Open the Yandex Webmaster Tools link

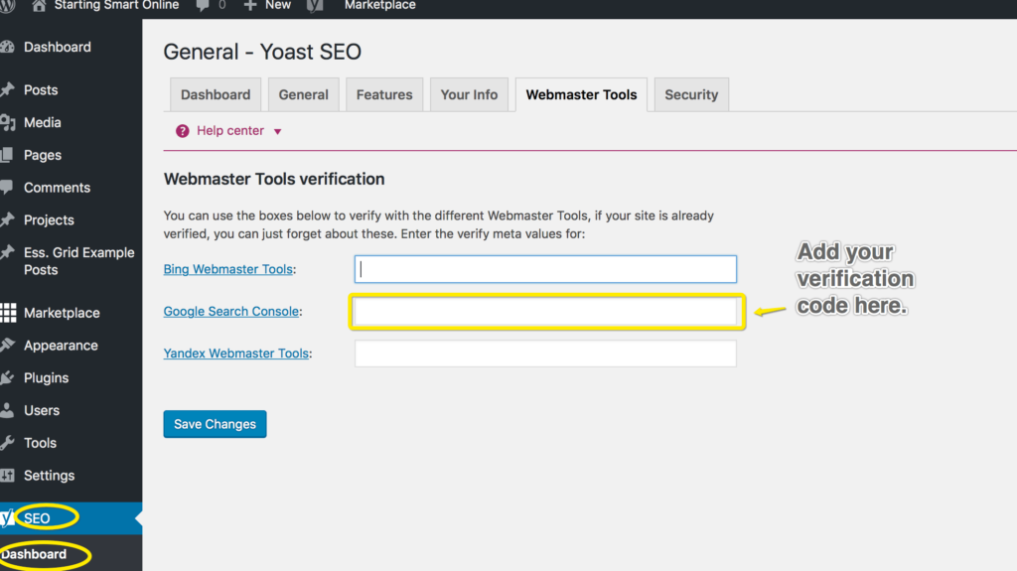click(x=236, y=354)
